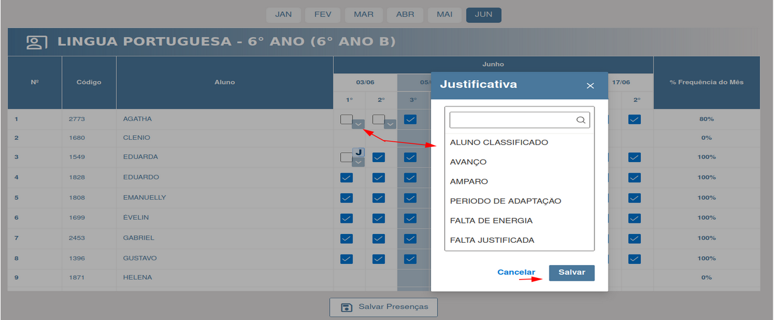Click the % Frequência do Mês header
The width and height of the screenshot is (774, 320).
(706, 82)
